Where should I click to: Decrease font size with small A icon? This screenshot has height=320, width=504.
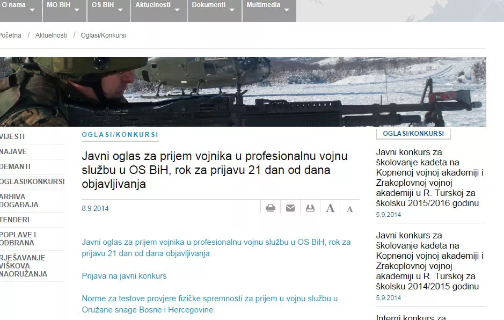[349, 209]
